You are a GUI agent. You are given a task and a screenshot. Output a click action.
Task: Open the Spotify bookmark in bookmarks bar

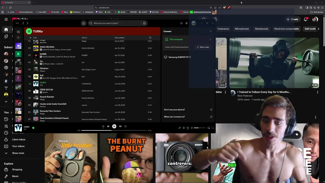122,12
